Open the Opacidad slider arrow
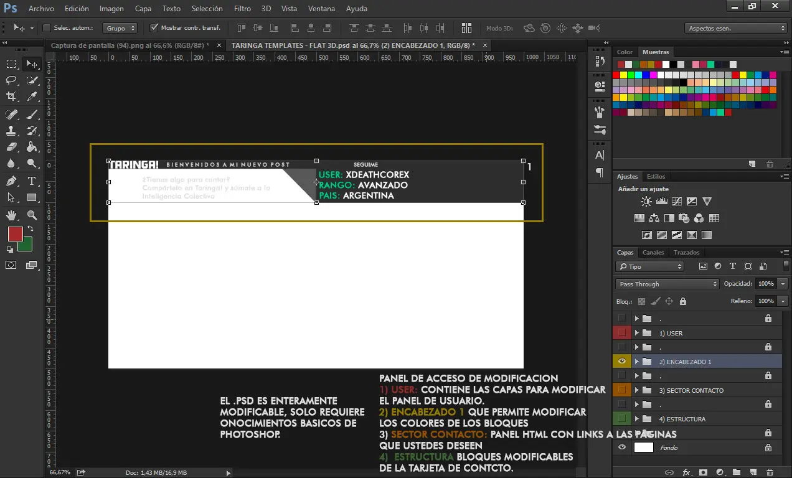792x478 pixels. point(781,284)
